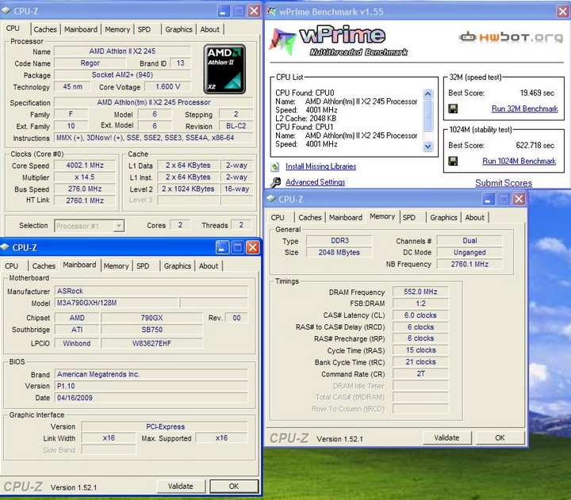Select About tab in Memory window
The image size is (571, 500).
(475, 218)
